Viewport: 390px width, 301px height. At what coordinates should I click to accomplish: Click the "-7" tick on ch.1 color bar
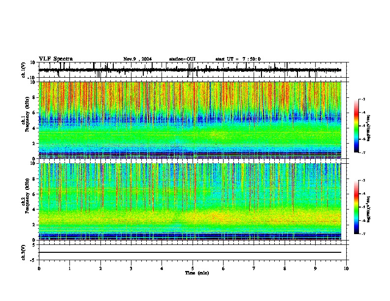(363, 152)
